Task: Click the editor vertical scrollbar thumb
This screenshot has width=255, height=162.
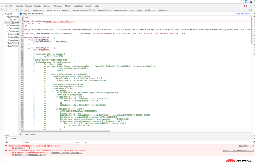Action: tap(252, 30)
